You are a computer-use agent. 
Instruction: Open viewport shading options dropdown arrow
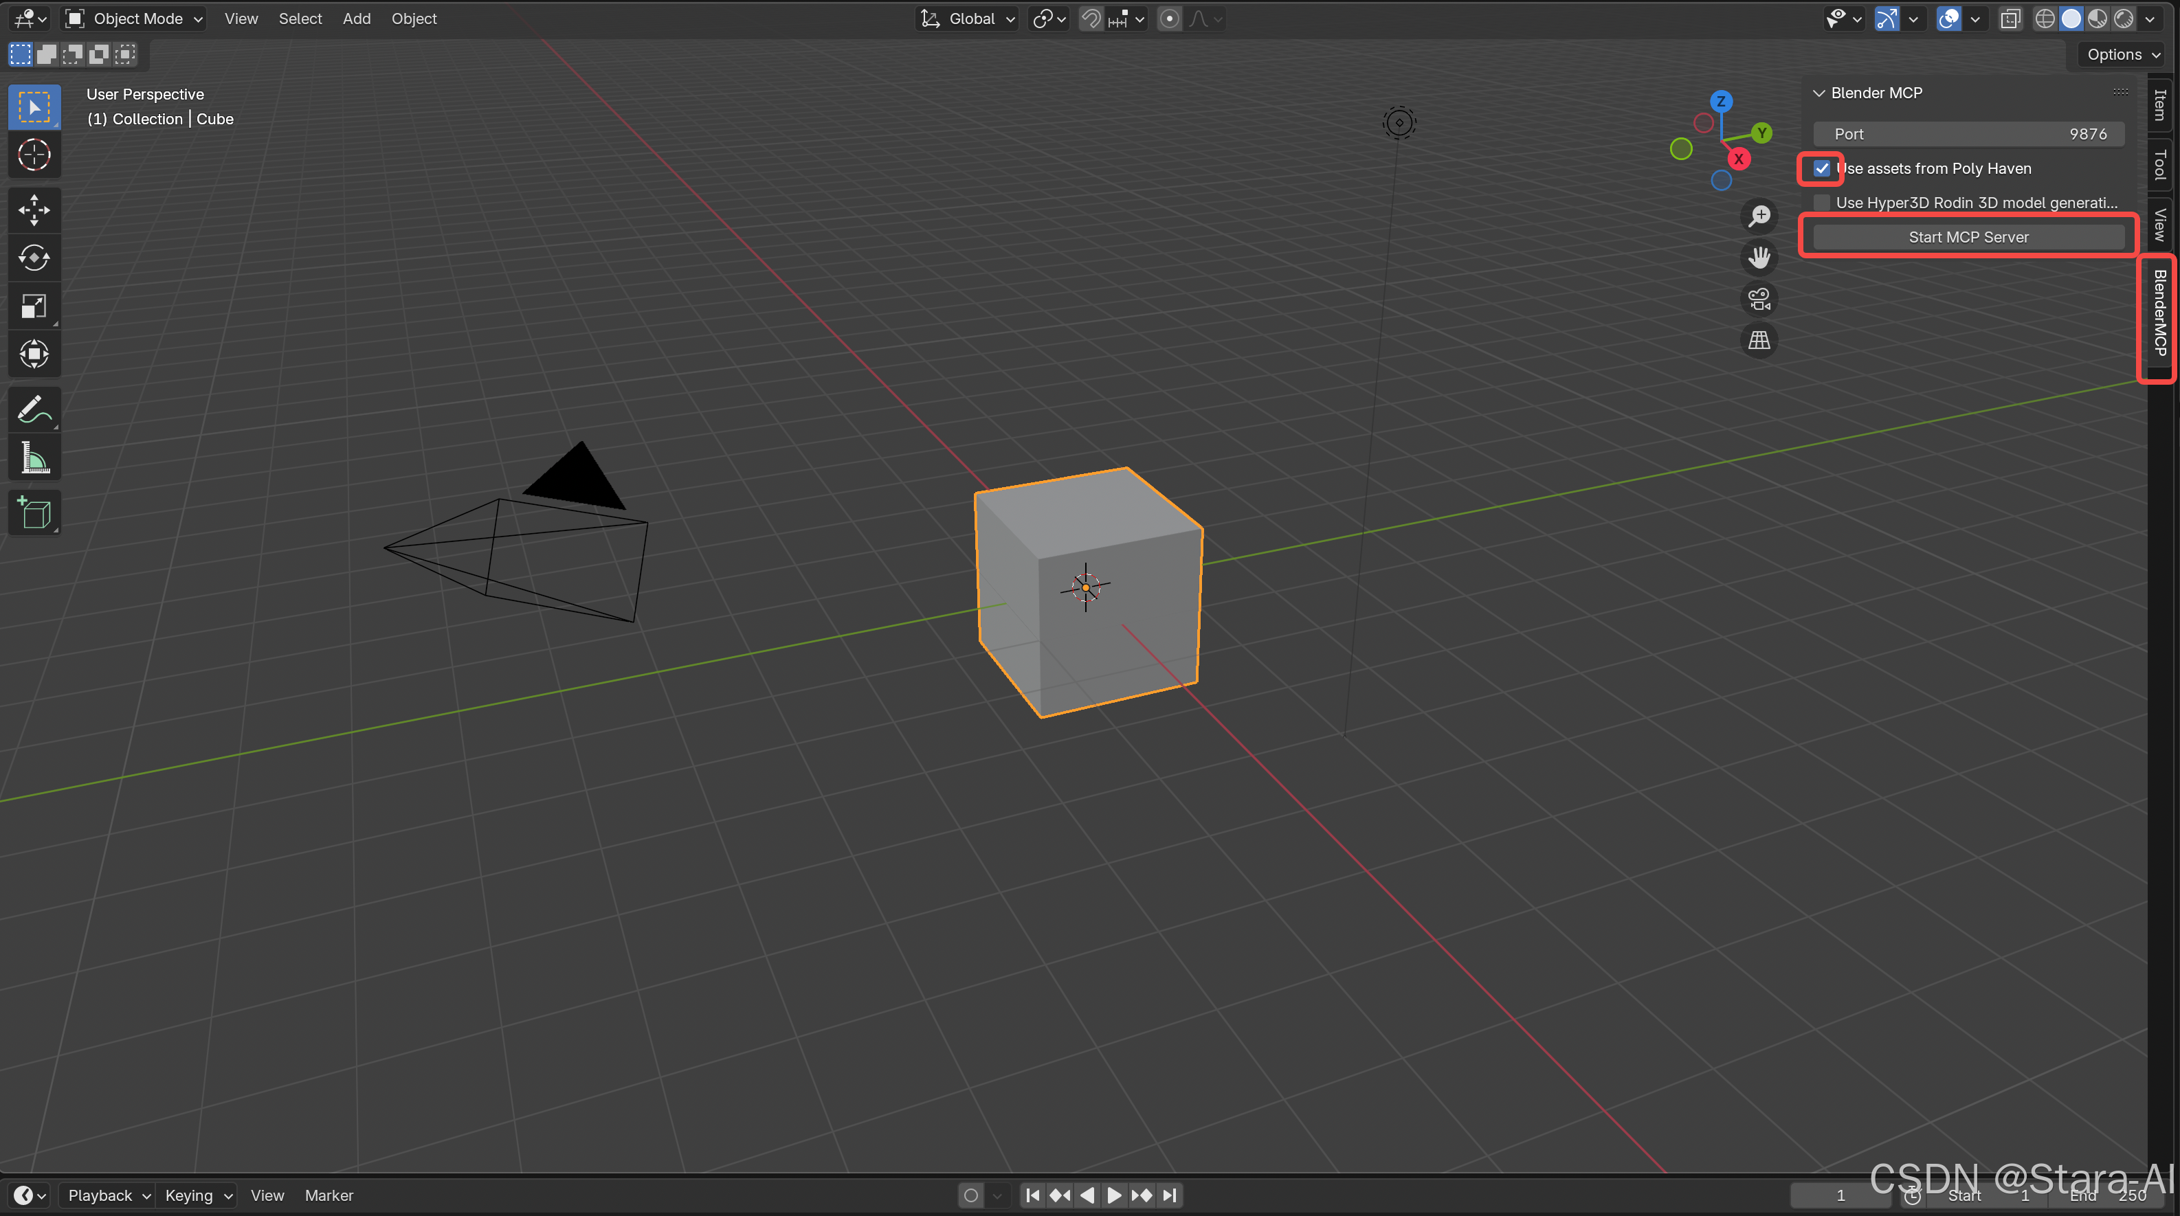coord(2150,19)
